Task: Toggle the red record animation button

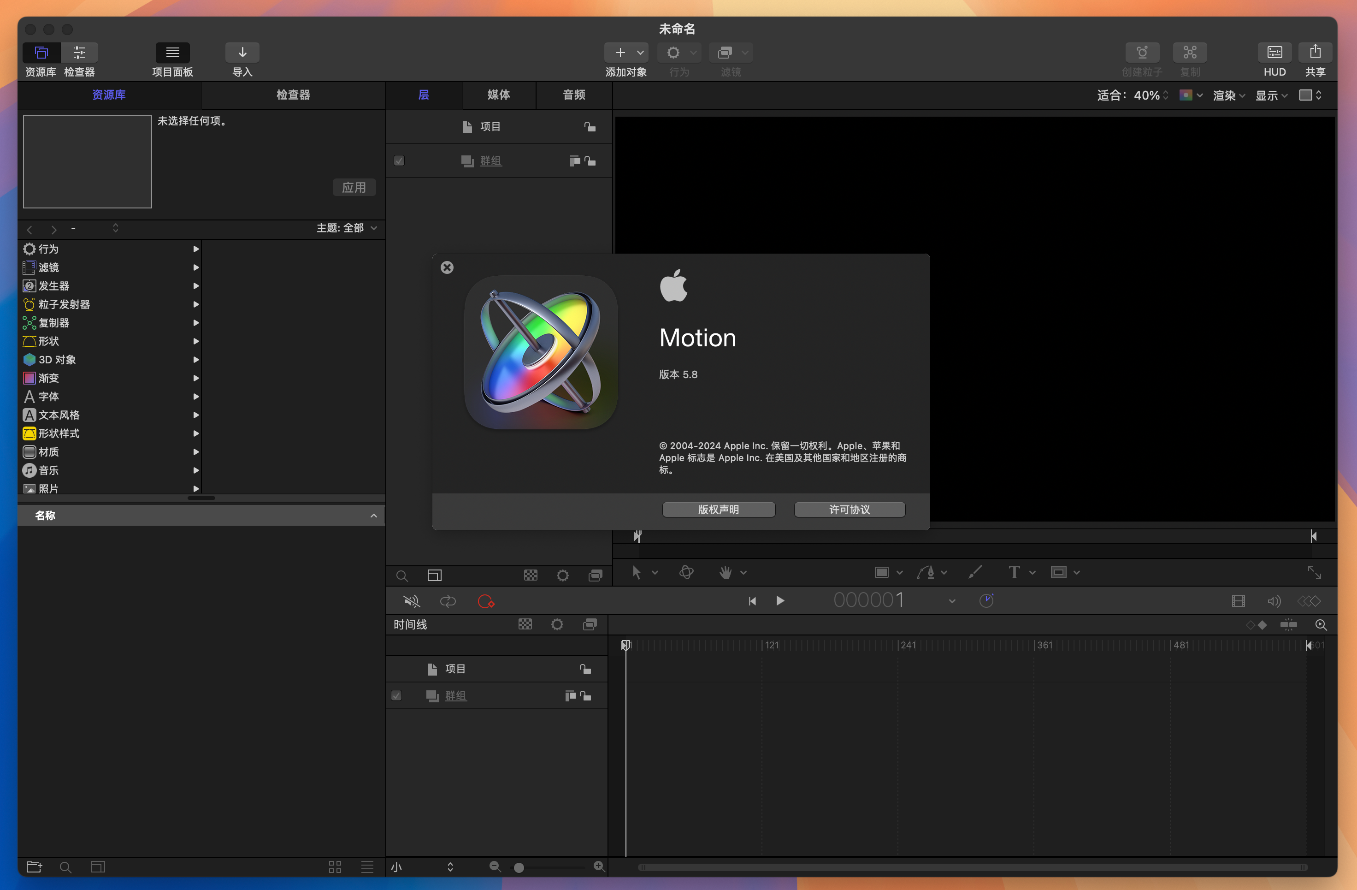Action: click(486, 601)
